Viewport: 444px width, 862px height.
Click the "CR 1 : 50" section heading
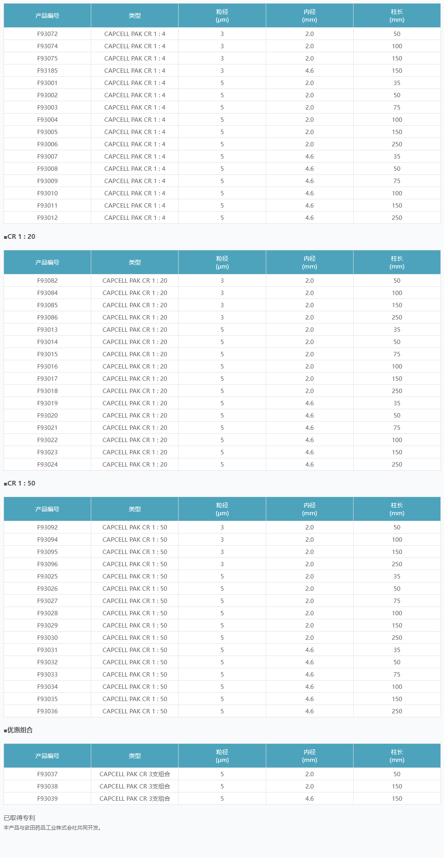[21, 484]
